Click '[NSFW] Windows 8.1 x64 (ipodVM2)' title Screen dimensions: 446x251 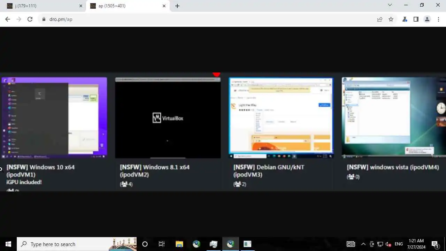tap(155, 171)
